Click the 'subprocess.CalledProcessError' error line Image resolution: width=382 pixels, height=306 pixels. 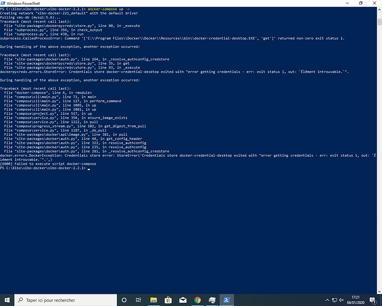pos(172,39)
